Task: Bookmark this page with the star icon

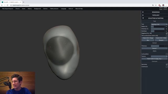Action: (x=156, y=5)
